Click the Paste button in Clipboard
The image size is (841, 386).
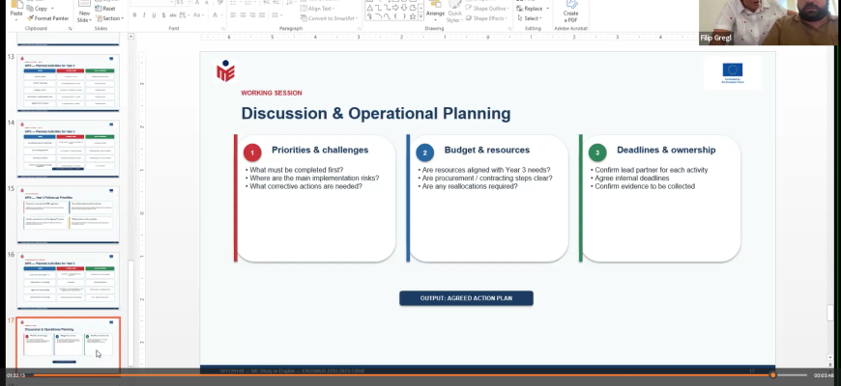(16, 11)
